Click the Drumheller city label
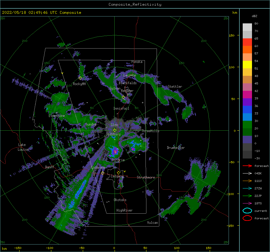This screenshot has width=270, height=252. pos(176,148)
